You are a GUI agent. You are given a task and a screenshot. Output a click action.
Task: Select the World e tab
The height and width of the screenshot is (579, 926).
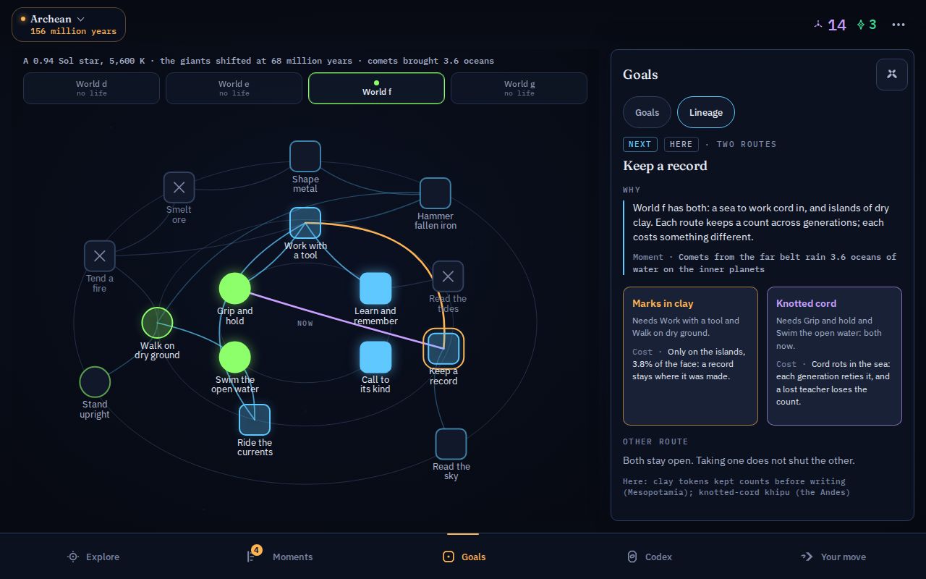click(x=234, y=88)
